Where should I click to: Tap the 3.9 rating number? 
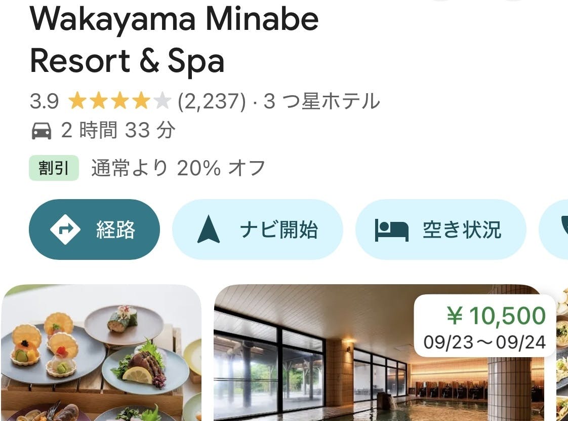(44, 101)
